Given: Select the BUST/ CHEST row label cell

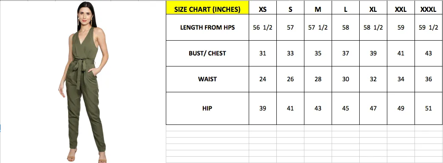Looking at the screenshot, I should point(207,53).
